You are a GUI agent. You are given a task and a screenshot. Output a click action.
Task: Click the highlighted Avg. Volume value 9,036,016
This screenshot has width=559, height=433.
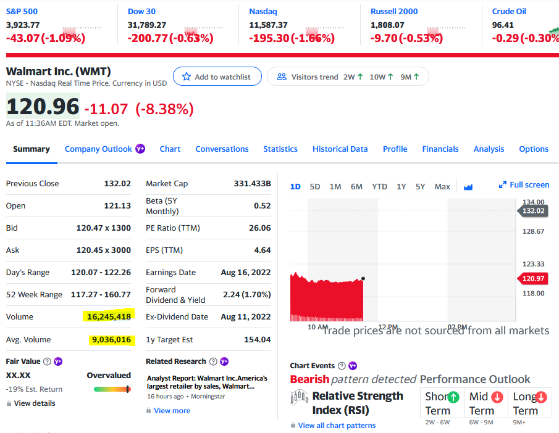coord(111,340)
